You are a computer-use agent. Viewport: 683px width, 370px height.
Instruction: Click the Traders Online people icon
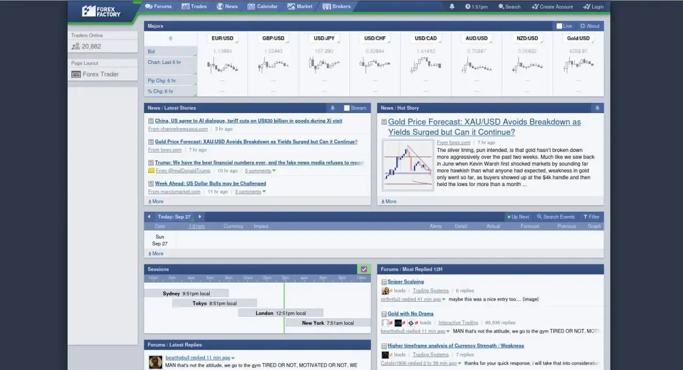[x=76, y=46]
